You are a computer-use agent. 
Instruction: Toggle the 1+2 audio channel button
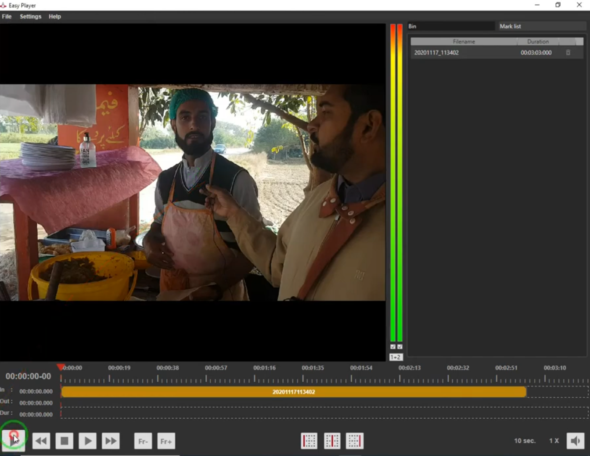[396, 357]
